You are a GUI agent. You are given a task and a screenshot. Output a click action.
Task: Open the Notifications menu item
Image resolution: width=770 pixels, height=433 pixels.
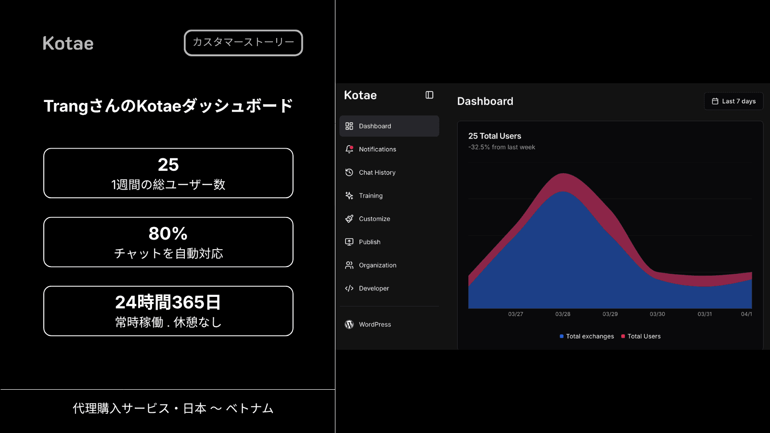[x=389, y=149]
